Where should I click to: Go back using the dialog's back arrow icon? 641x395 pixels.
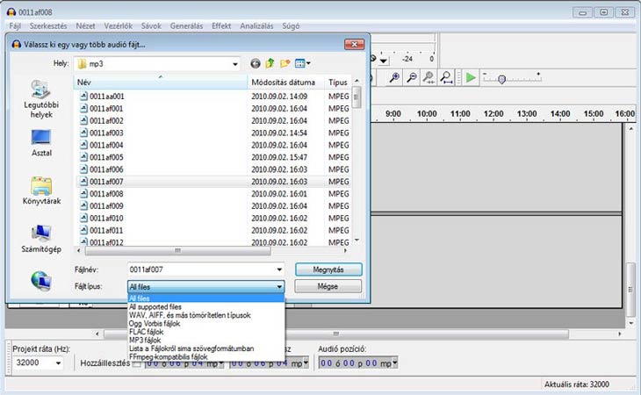256,64
